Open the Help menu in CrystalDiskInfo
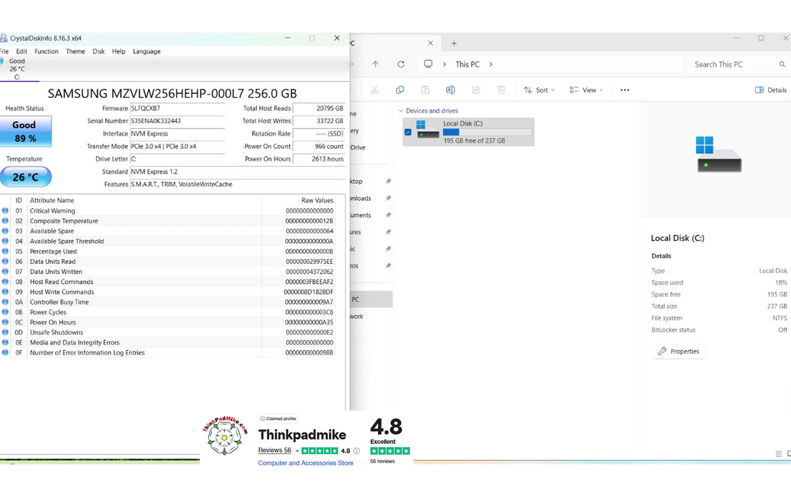The height and width of the screenshot is (497, 791). (119, 51)
